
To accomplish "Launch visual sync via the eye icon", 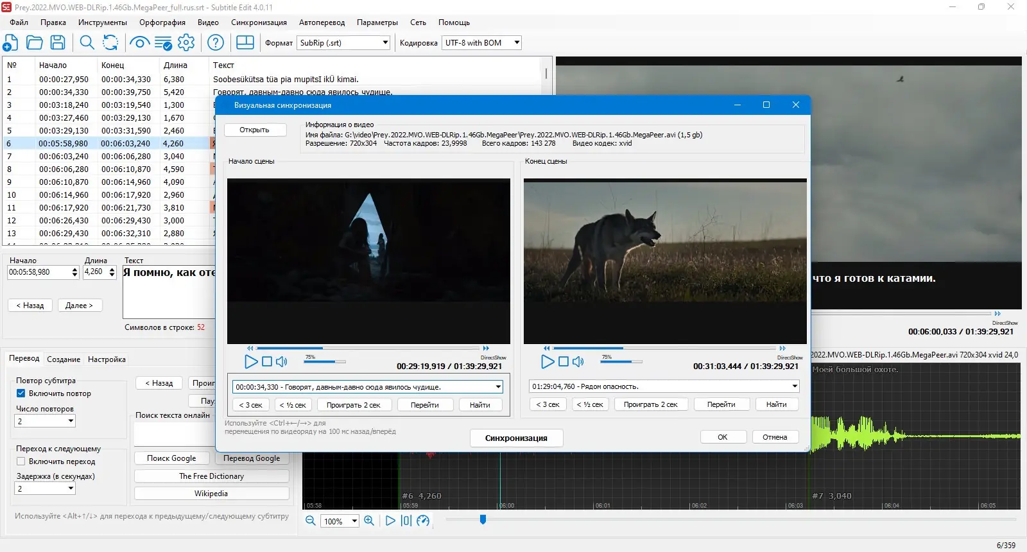I will tap(139, 43).
